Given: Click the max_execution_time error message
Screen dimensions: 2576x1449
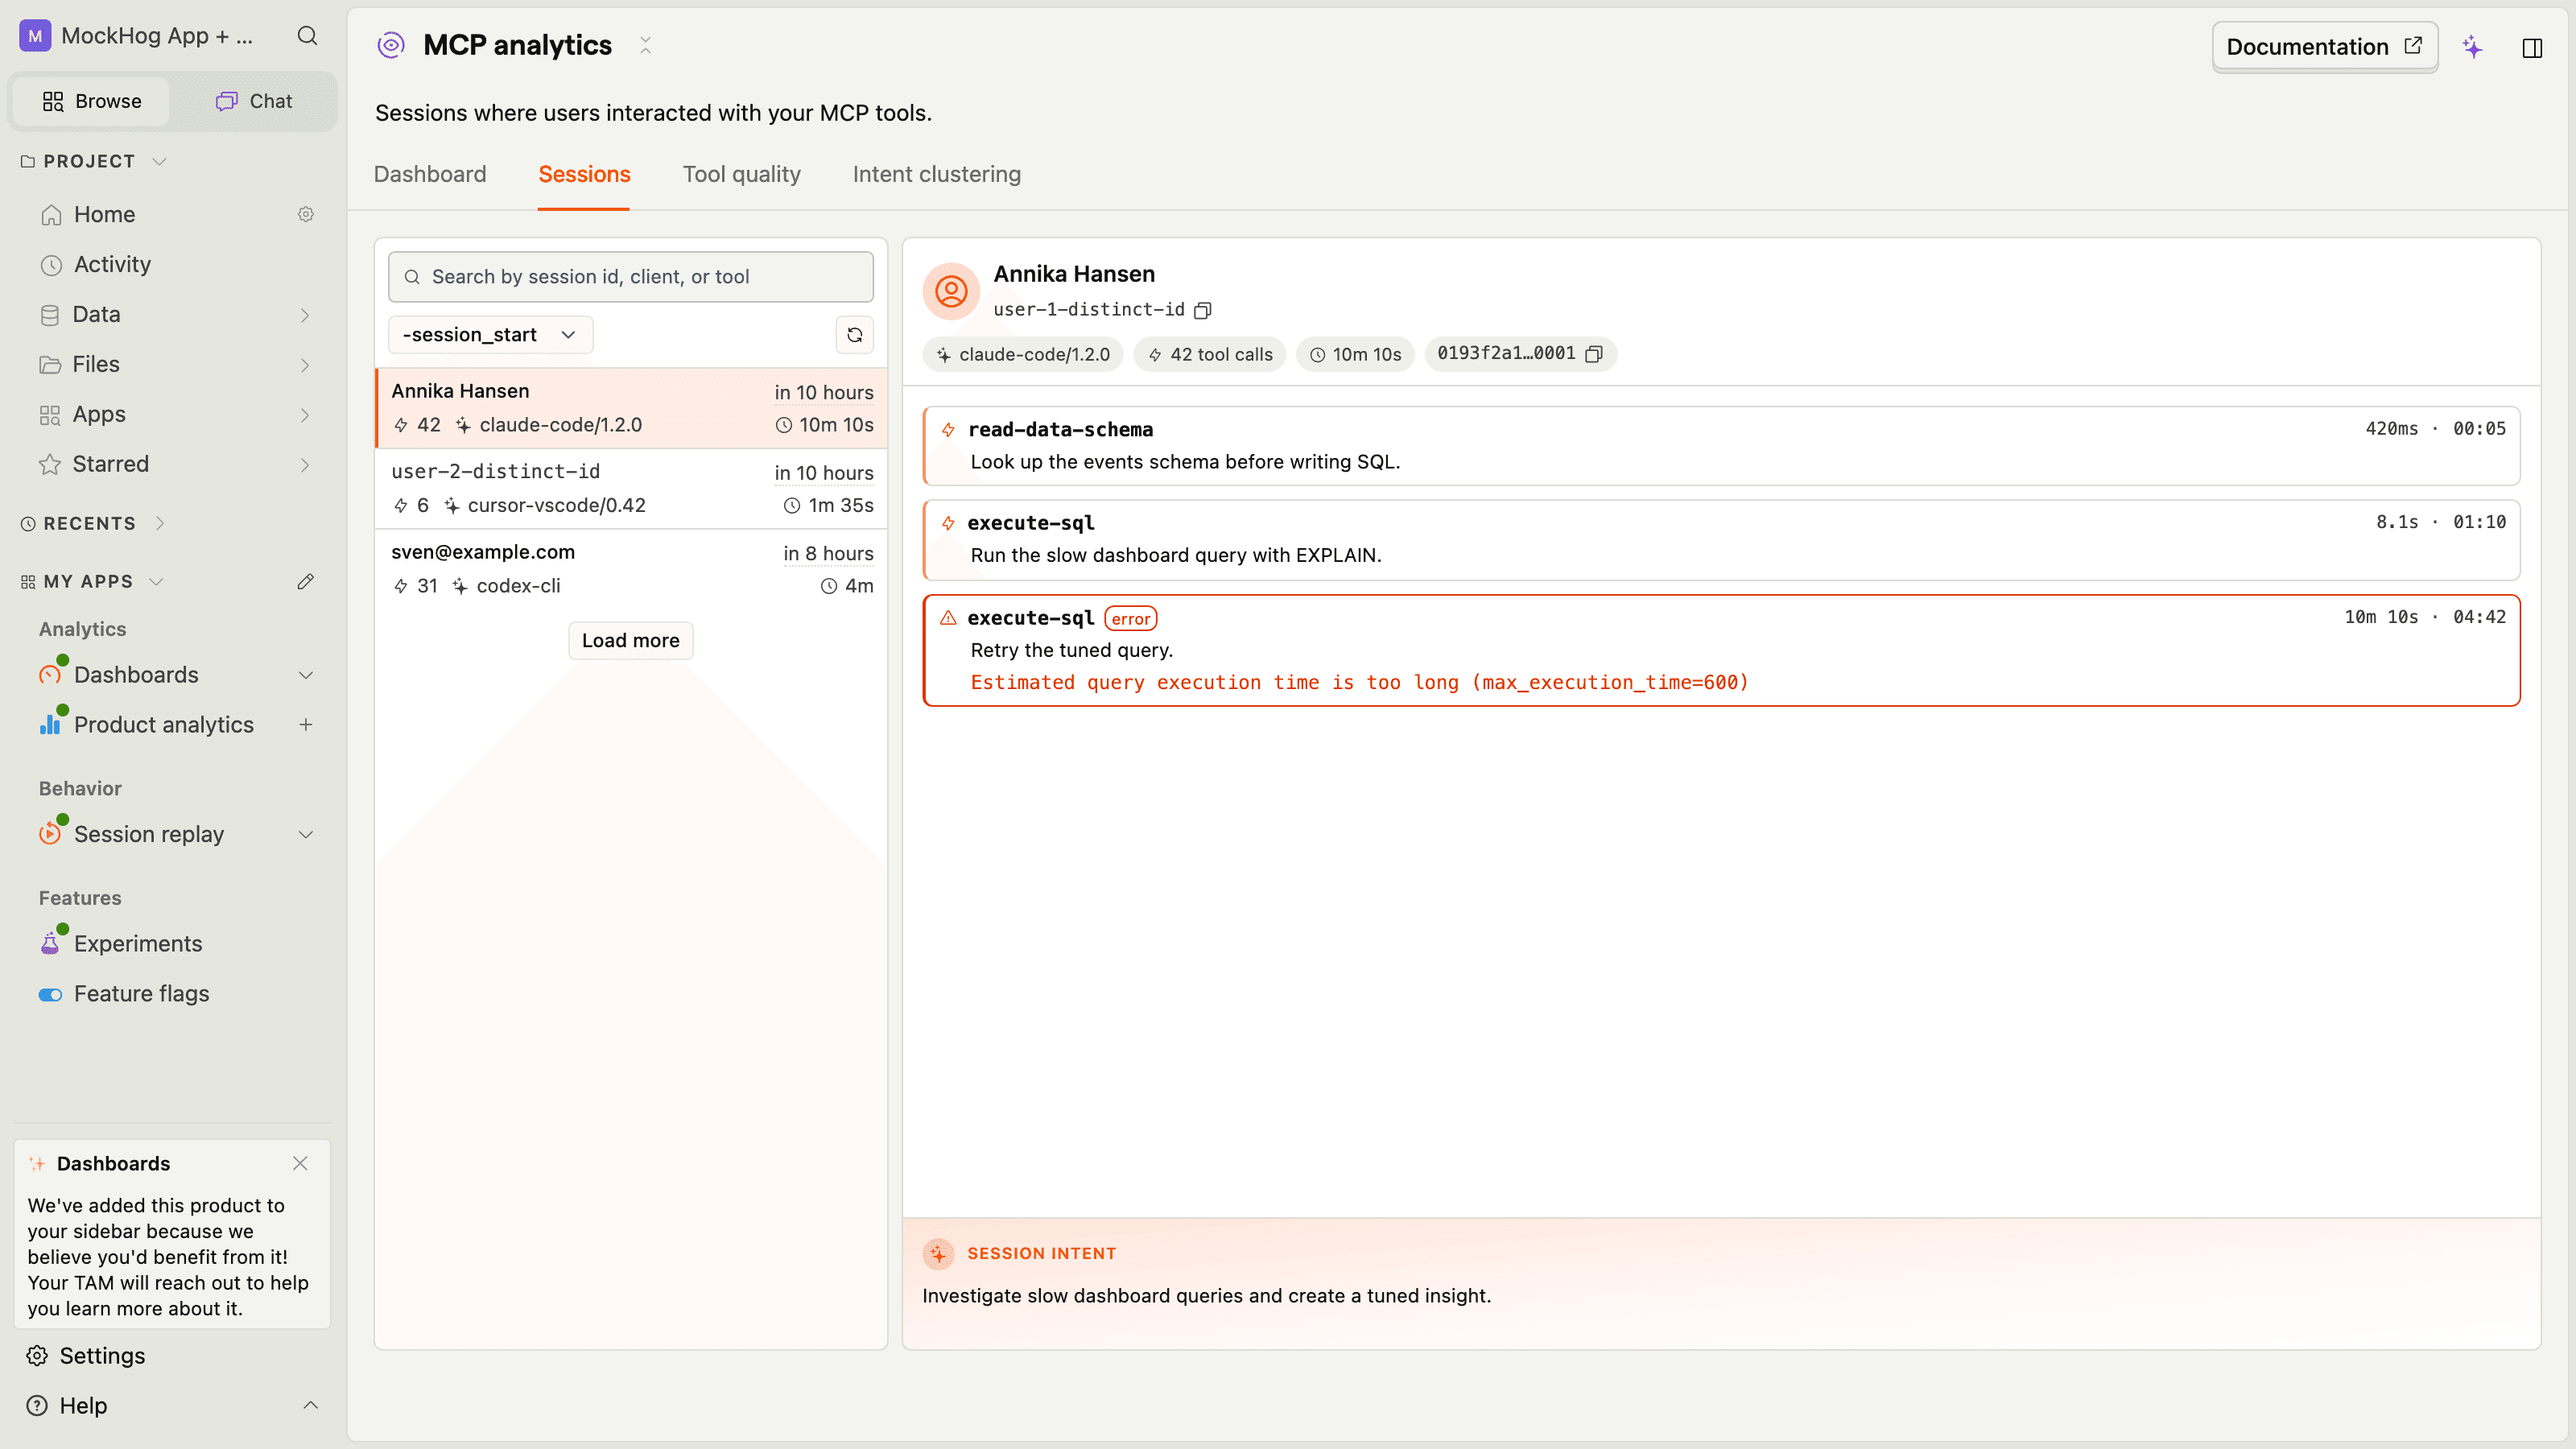Looking at the screenshot, I should coord(1359,682).
